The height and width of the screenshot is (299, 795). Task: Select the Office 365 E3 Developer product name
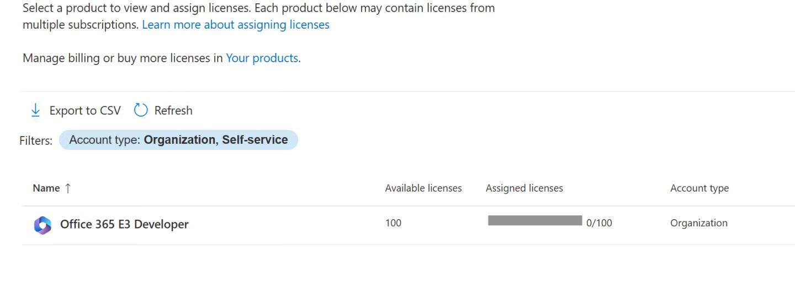tap(124, 224)
